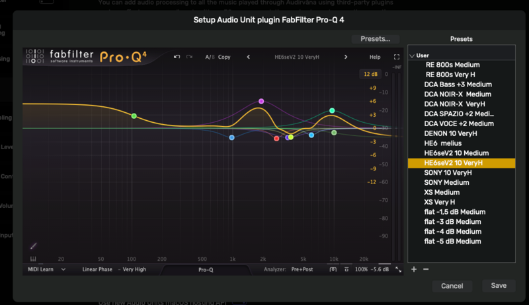Image resolution: width=529 pixels, height=305 pixels.
Task: Click the Pro-Q bottom tab
Action: 206,269
